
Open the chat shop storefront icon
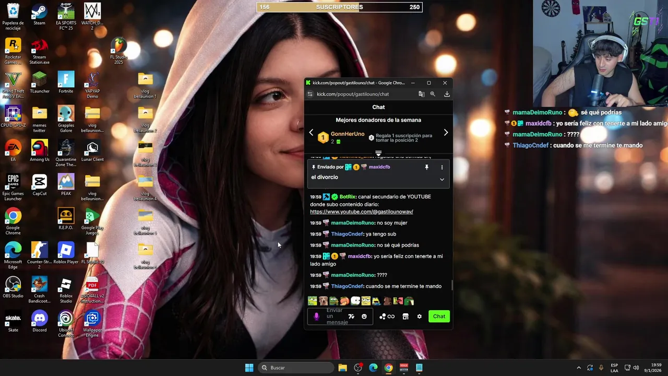pyautogui.click(x=405, y=316)
